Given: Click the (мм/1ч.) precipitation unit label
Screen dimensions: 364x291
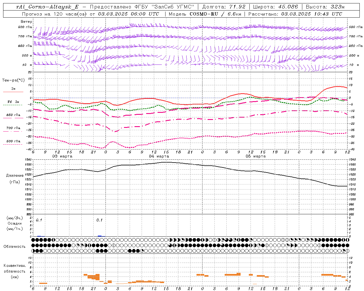Looking at the screenshot, I should 15,229.
